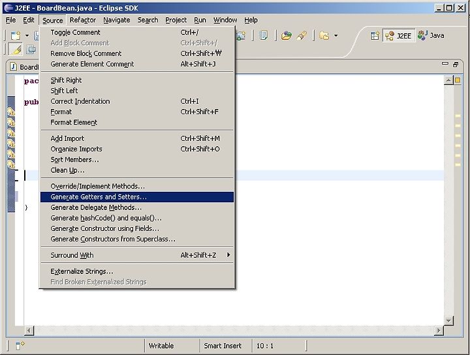Click the flashlight Search toolbar icon
The image size is (470, 355).
click(302, 36)
